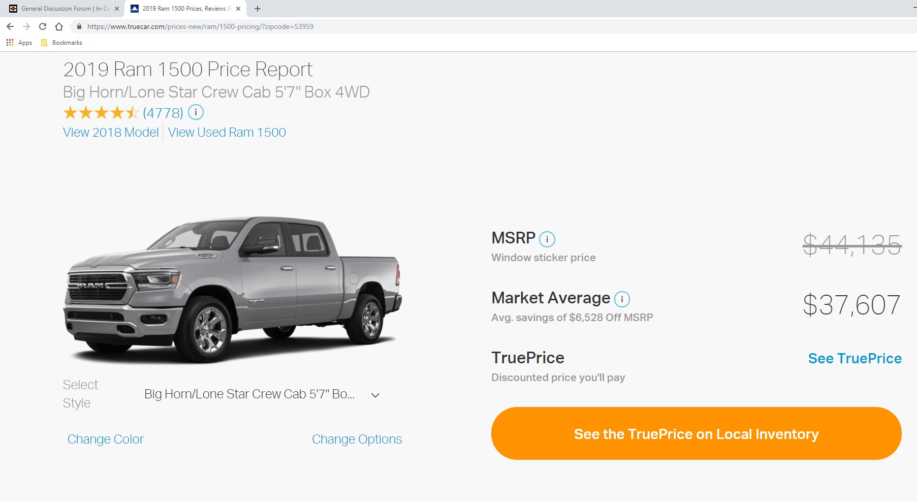Click the browser forward arrow

coord(26,26)
